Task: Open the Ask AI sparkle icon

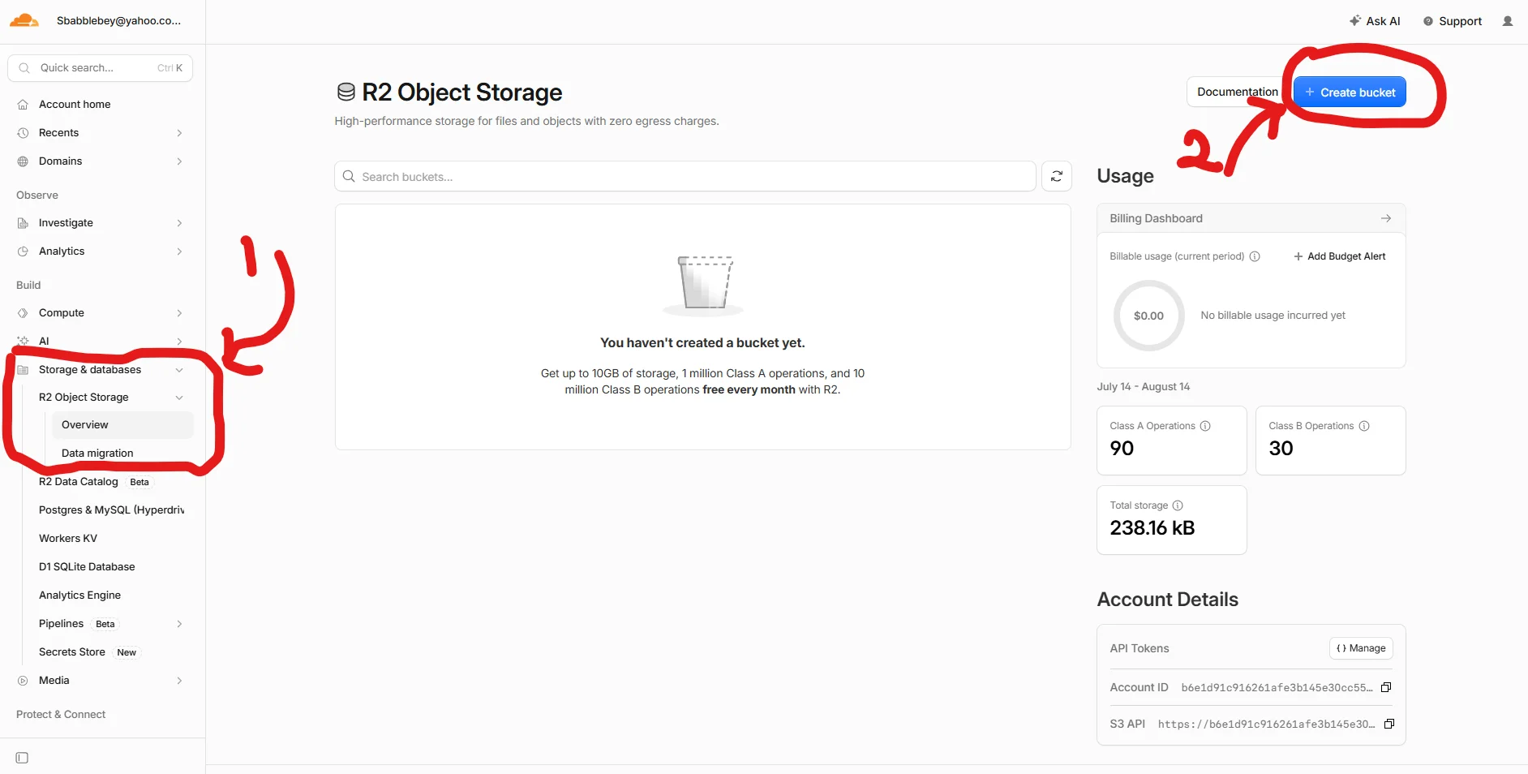Action: [x=1355, y=21]
